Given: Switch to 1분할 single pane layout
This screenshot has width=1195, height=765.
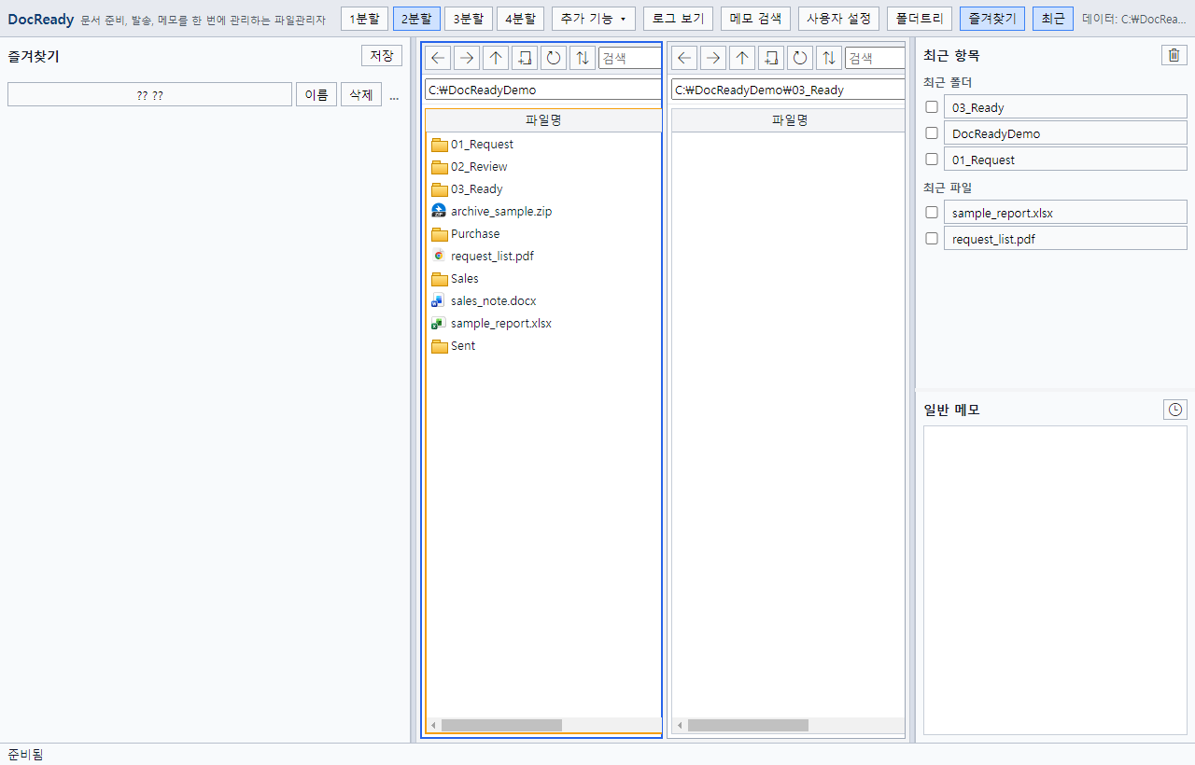Looking at the screenshot, I should [365, 19].
